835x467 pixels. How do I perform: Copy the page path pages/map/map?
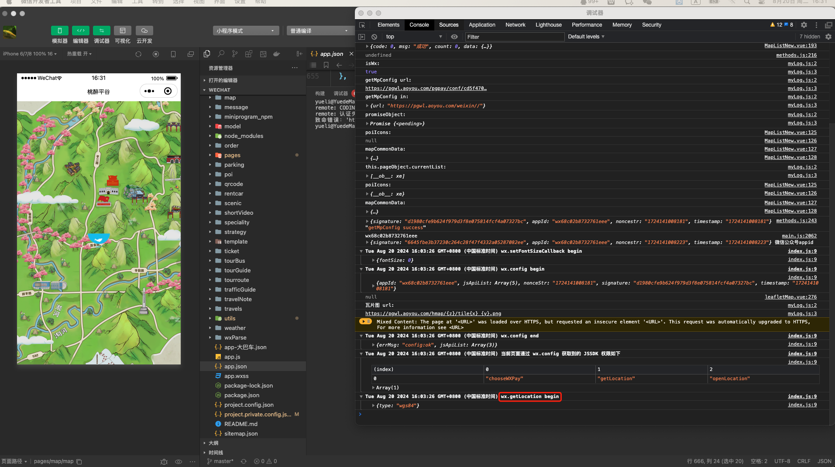pos(79,461)
